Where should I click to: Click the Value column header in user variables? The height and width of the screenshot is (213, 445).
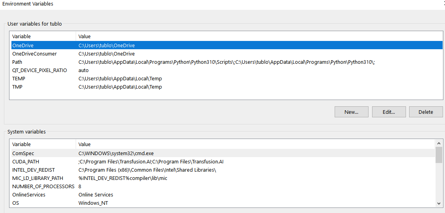[259, 36]
